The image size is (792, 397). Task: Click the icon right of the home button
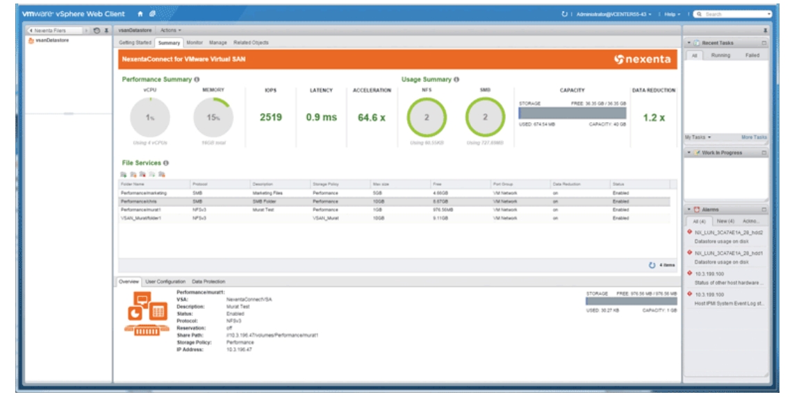click(152, 14)
